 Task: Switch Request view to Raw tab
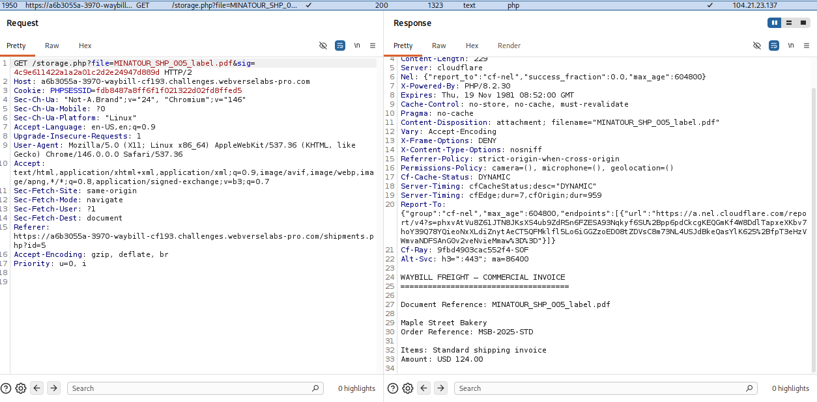click(x=52, y=46)
